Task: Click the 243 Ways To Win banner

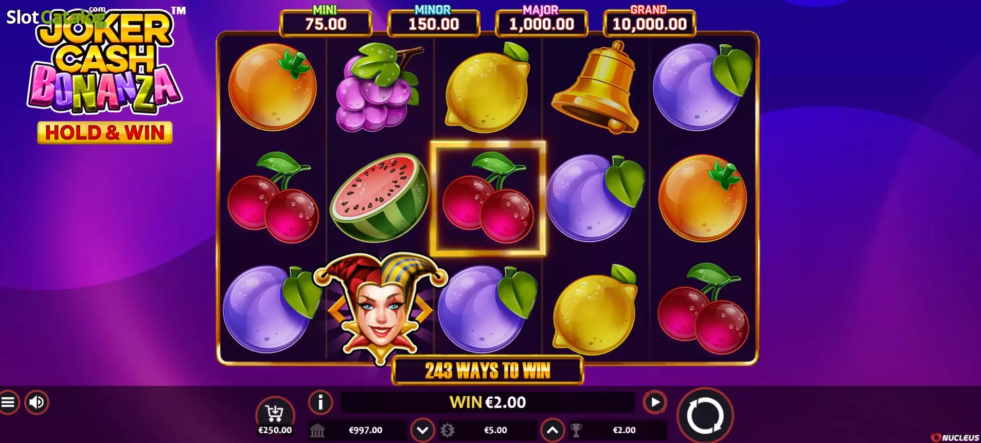Action: (488, 370)
